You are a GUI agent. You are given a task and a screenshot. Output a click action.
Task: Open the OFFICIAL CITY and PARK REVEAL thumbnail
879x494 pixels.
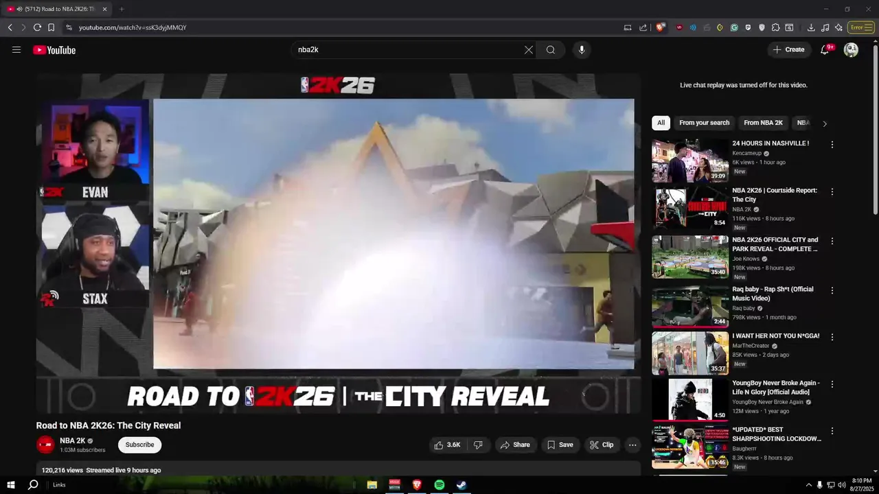coord(690,257)
